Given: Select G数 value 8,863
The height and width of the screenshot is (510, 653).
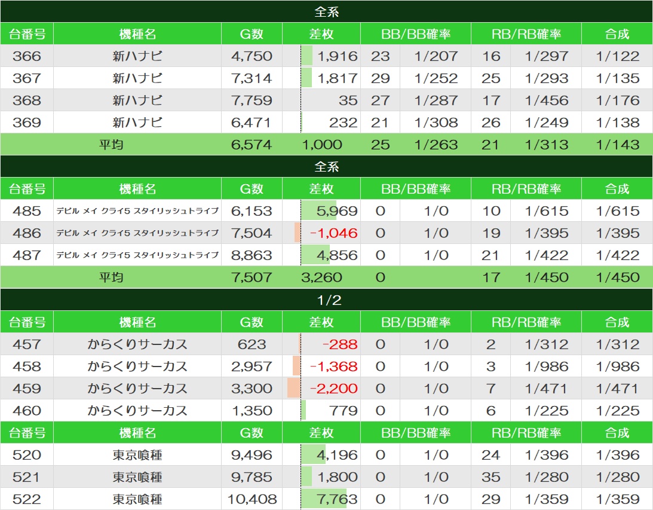Looking at the screenshot, I should pos(252,255).
